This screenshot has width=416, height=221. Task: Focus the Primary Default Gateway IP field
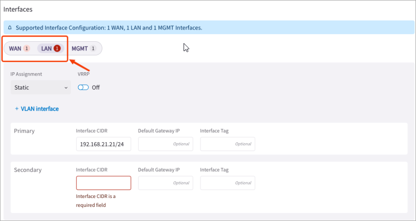pos(165,144)
